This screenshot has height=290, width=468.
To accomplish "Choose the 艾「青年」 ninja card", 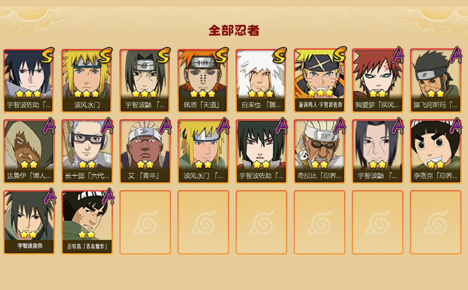I will click(145, 151).
